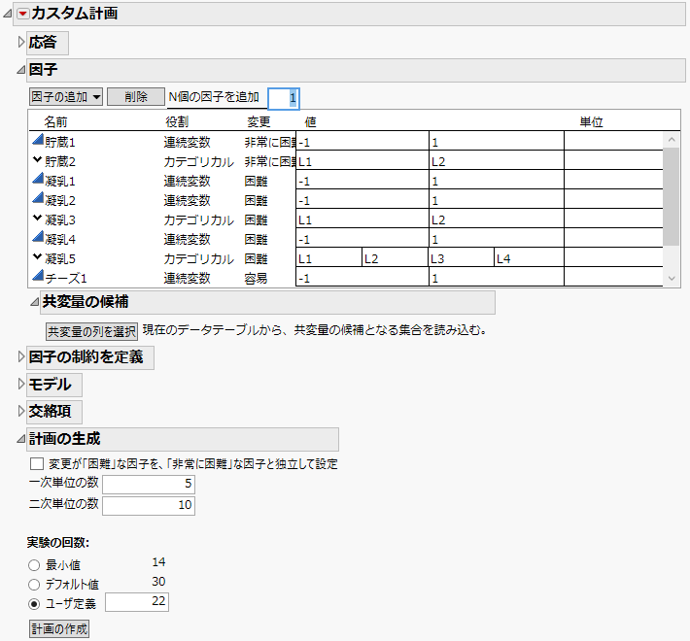Viewport: 690px width, 641px height.
Task: Click the L4 value cell of 凝乳5
Action: pos(529,258)
